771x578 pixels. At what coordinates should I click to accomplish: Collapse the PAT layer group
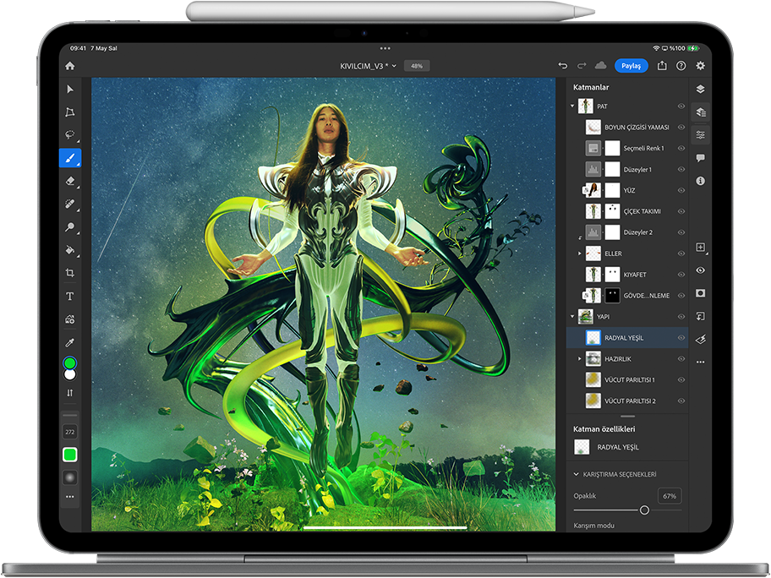[x=572, y=106]
